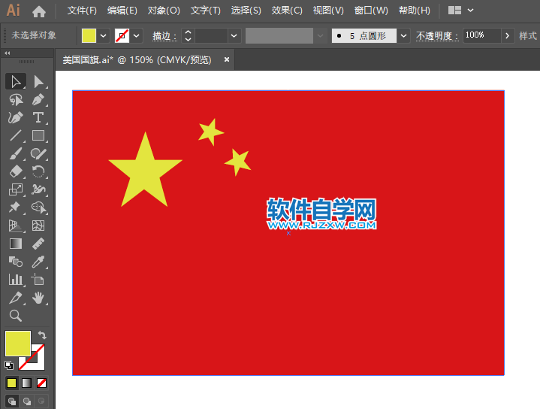Screen dimensions: 540x409
Task: Select the Rectangle tool
Action: tap(38, 135)
